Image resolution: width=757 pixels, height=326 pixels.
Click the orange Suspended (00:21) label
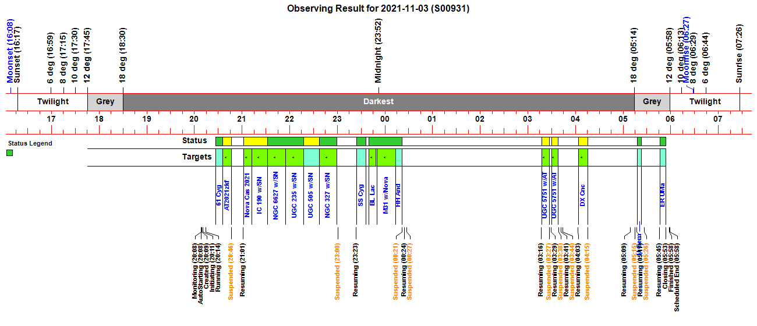(x=396, y=271)
